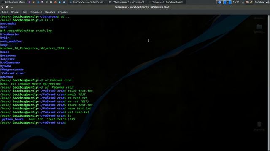Click the volume speaker icon in the panel
The image size is (270, 151).
click(x=267, y=2)
